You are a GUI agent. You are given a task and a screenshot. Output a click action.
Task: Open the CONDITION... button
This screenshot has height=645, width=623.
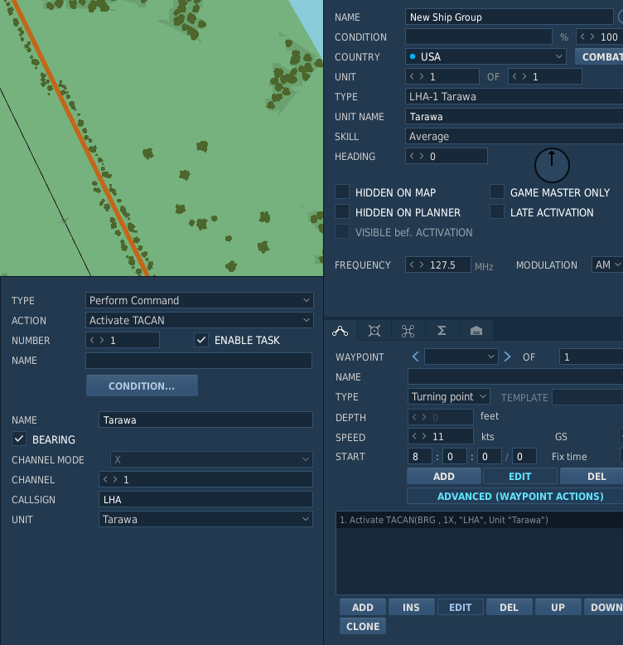point(142,386)
